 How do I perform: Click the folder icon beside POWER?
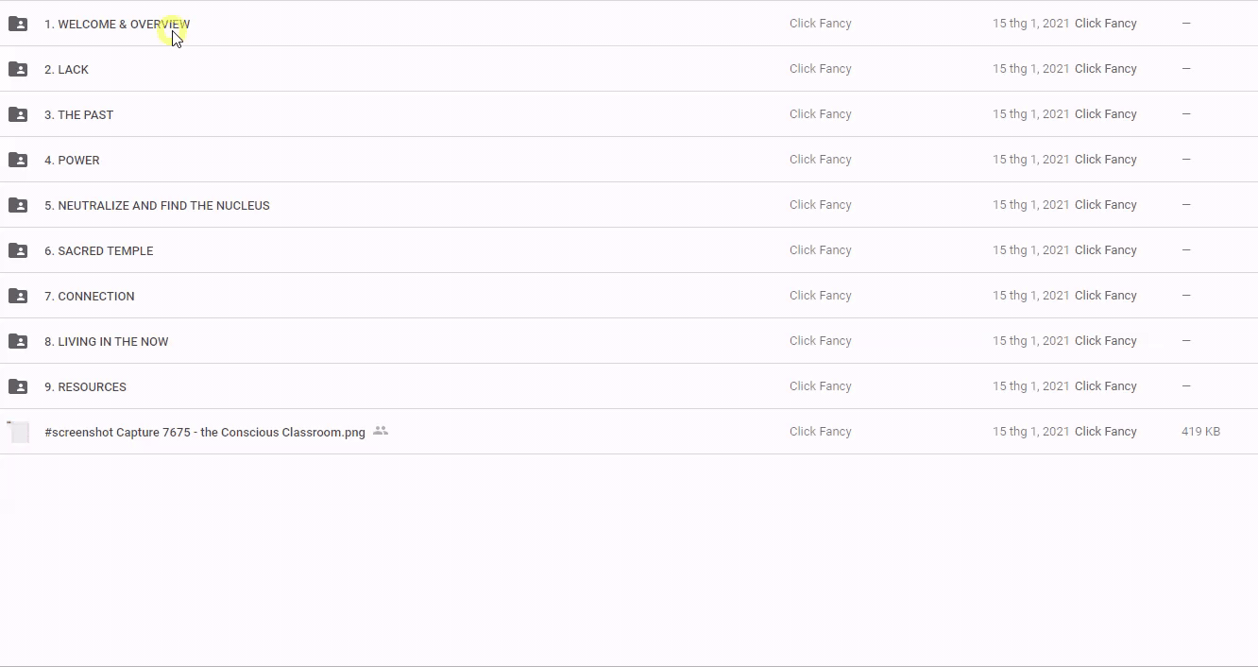click(x=18, y=160)
